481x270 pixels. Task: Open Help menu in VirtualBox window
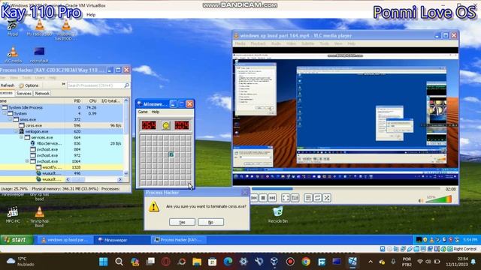coord(91,15)
